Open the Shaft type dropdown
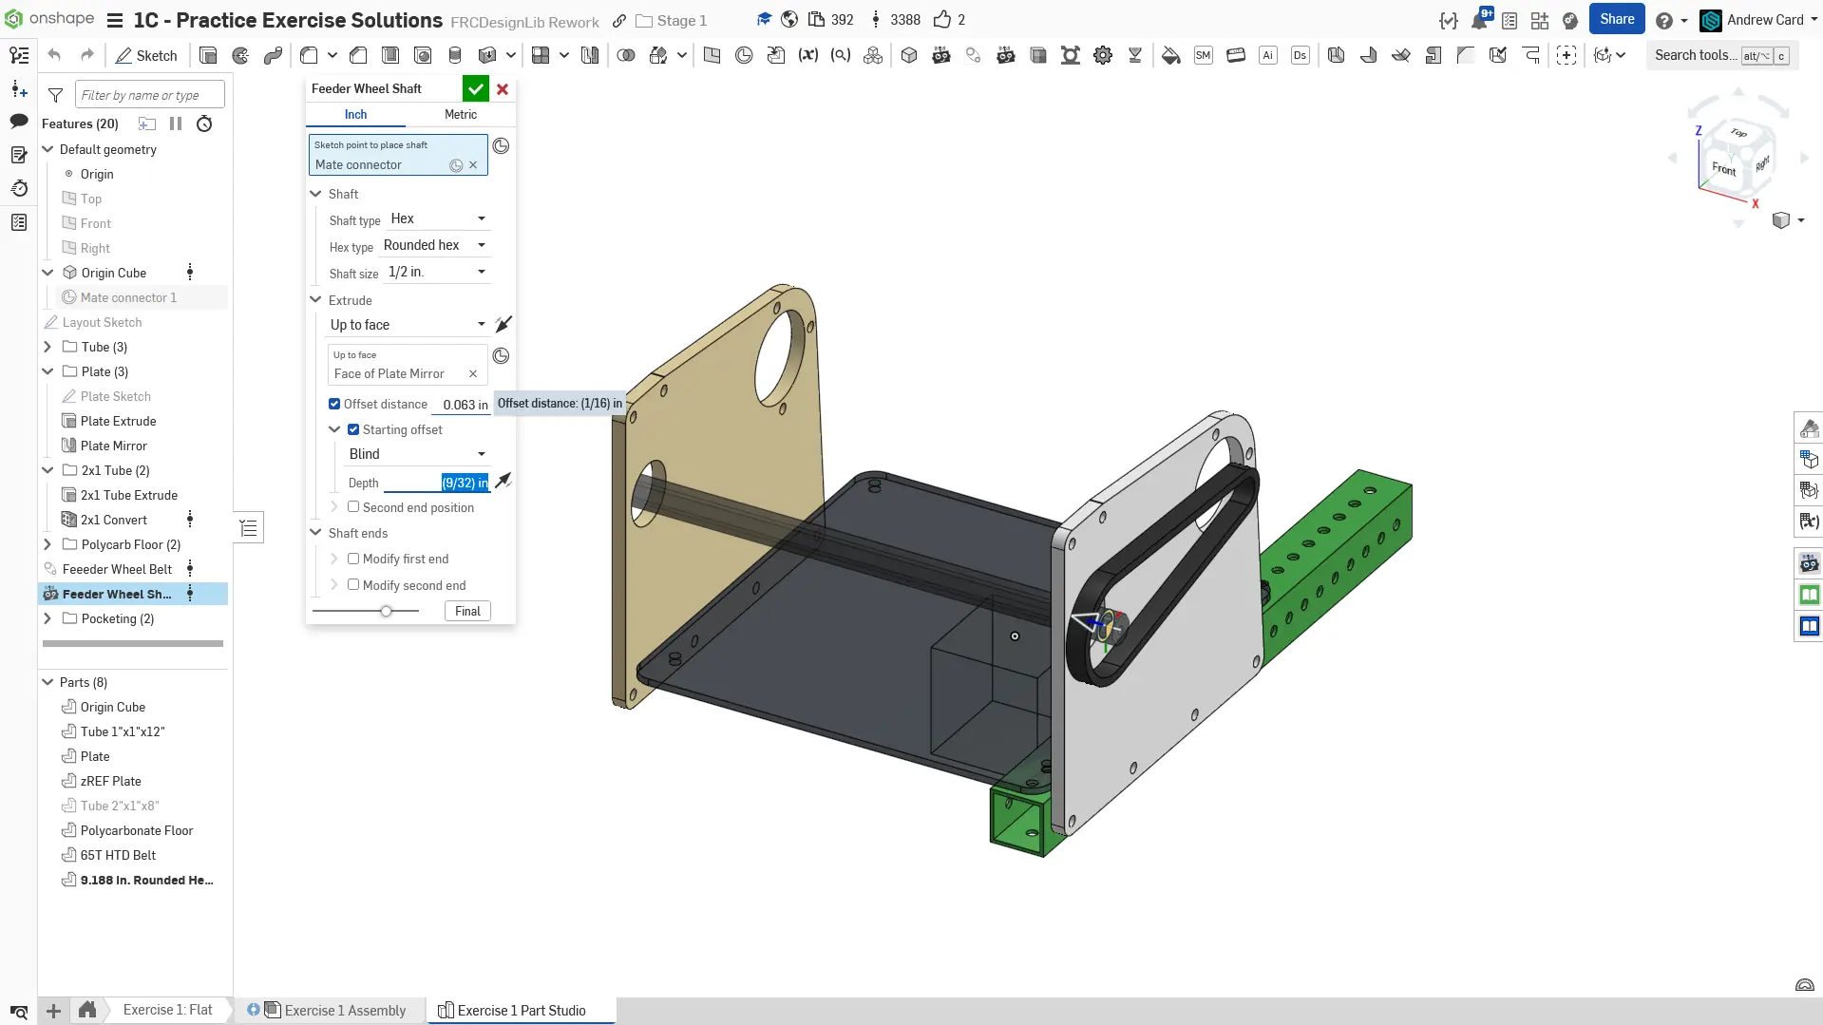Image resolution: width=1823 pixels, height=1025 pixels. (437, 218)
